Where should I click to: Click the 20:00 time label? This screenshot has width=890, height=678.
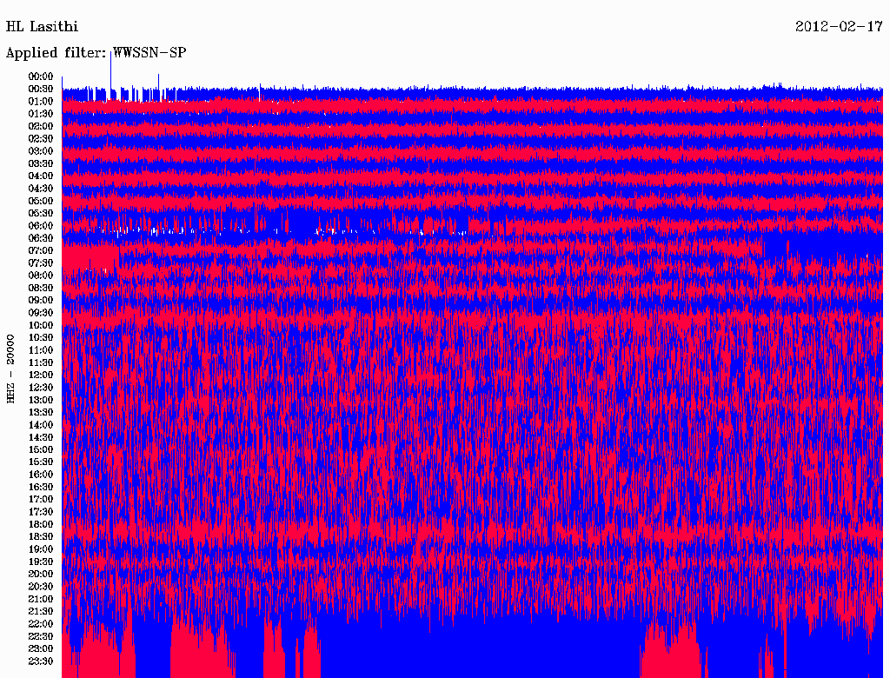(41, 574)
